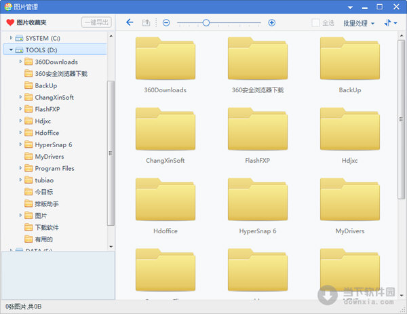Open the 360安全浏览器下载 folder thumbnail
This screenshot has height=314, width=407.
click(258, 58)
